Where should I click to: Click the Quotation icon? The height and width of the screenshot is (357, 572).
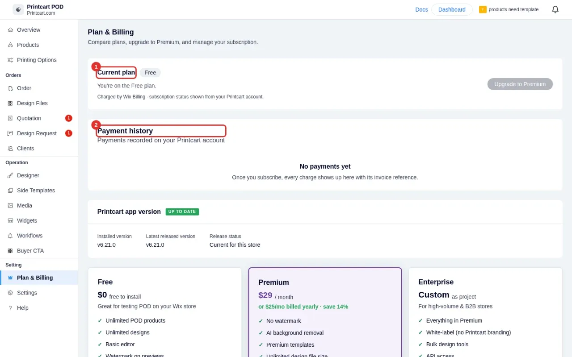(10, 118)
